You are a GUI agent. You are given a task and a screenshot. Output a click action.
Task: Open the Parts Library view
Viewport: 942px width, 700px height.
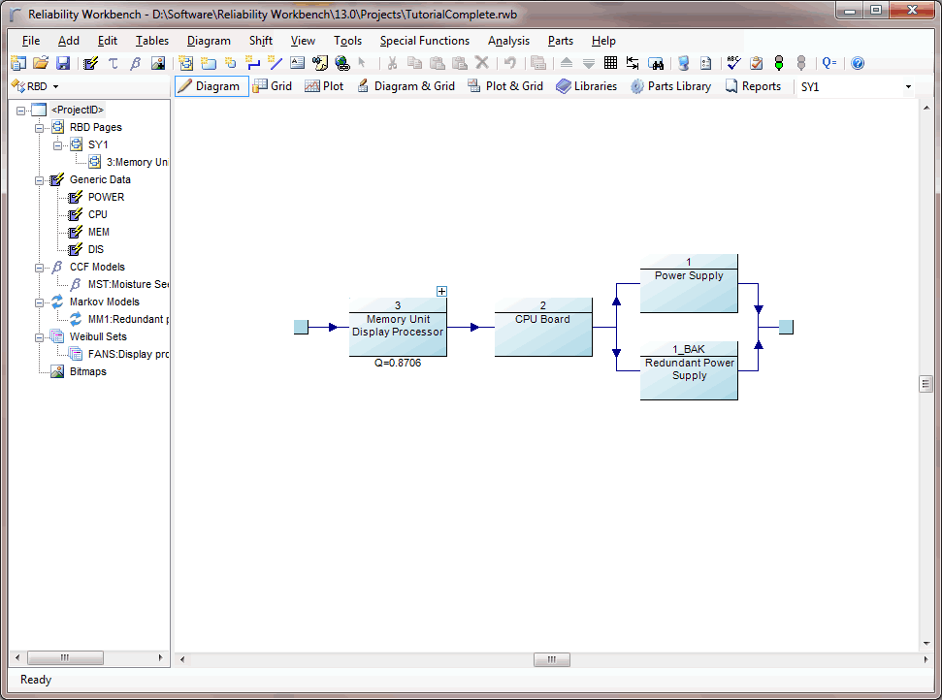tap(670, 85)
